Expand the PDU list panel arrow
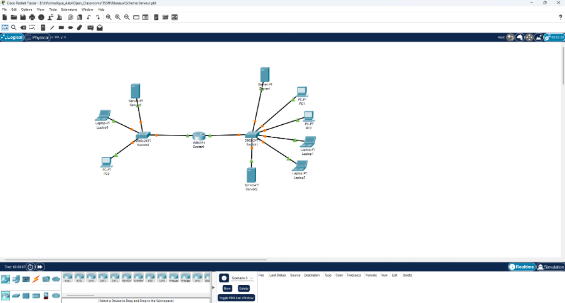This screenshot has height=303, width=565. click(x=213, y=287)
